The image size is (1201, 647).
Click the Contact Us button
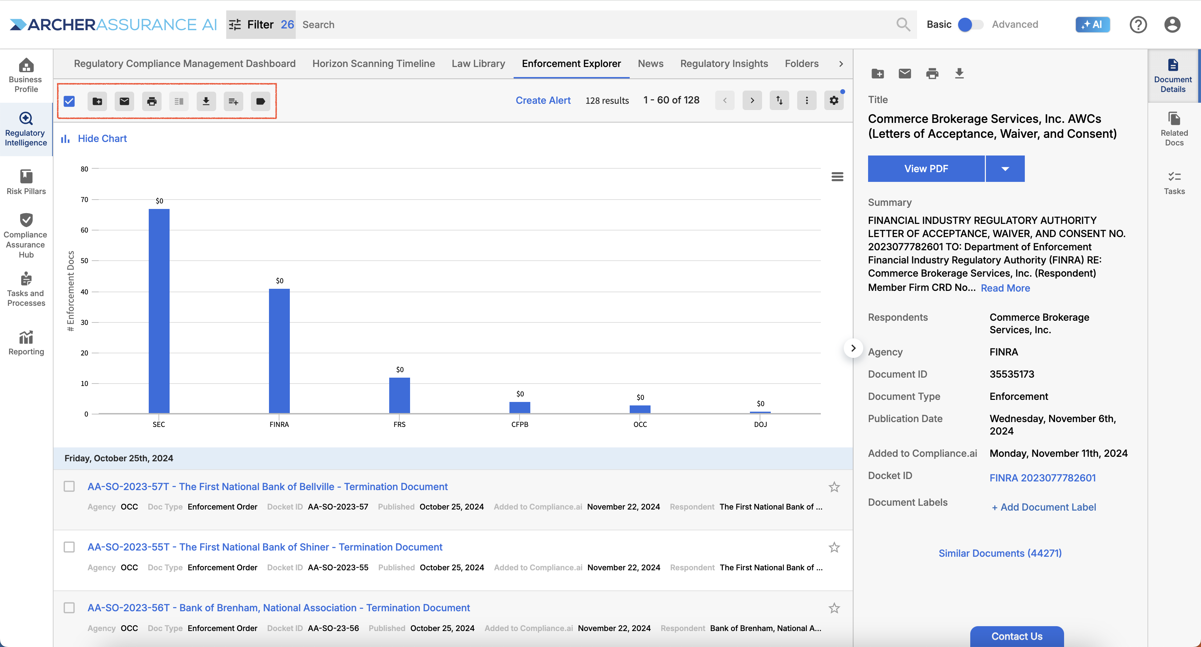click(x=1017, y=636)
